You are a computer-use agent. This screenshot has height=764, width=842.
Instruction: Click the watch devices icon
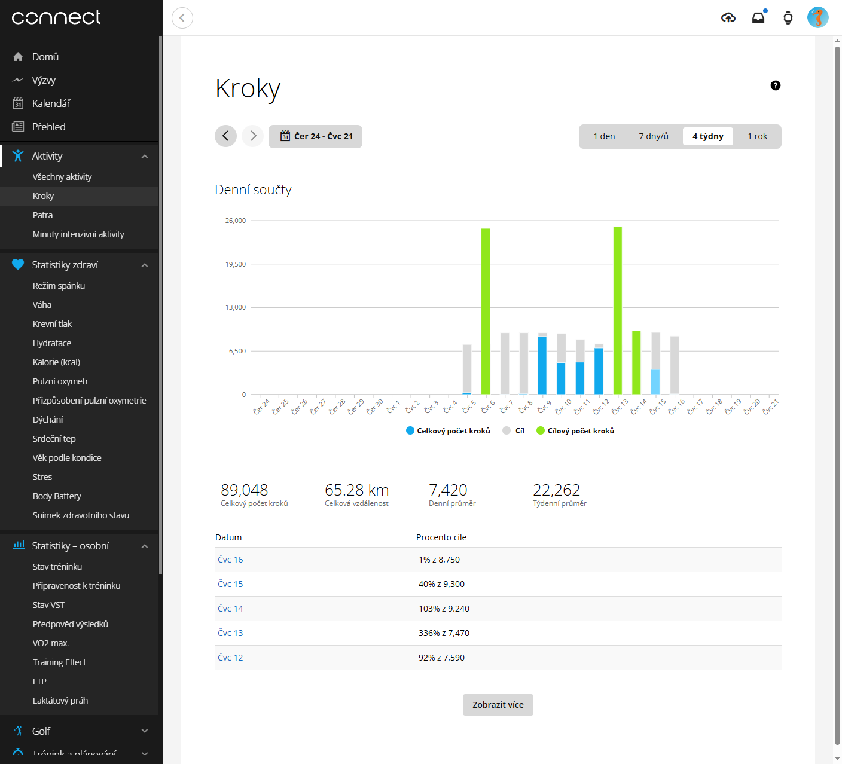pyautogui.click(x=788, y=18)
